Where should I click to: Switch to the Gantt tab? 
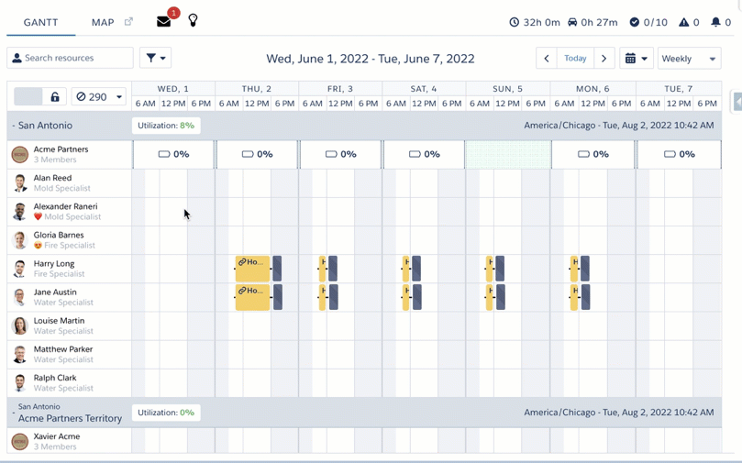pyautogui.click(x=40, y=22)
